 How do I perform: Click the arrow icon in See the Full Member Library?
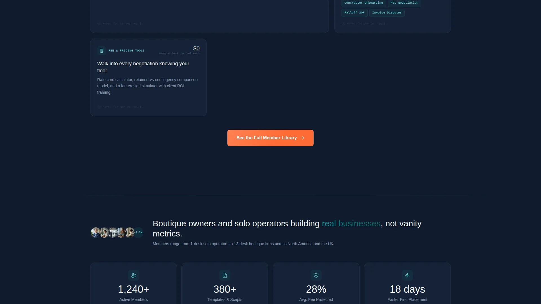tap(302, 138)
